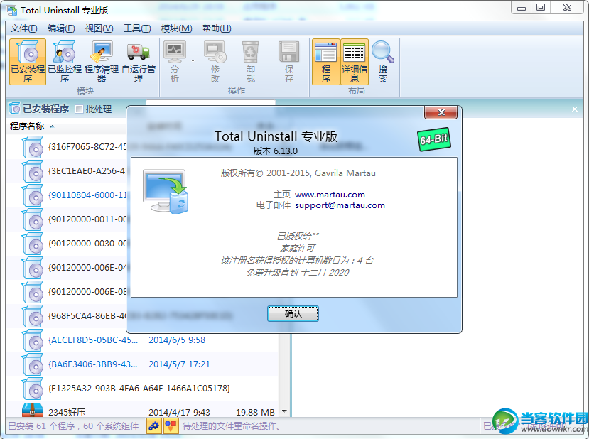Select the {316F7065-8C72-45 program row
Viewport: 589px width, 439px height.
point(66,147)
